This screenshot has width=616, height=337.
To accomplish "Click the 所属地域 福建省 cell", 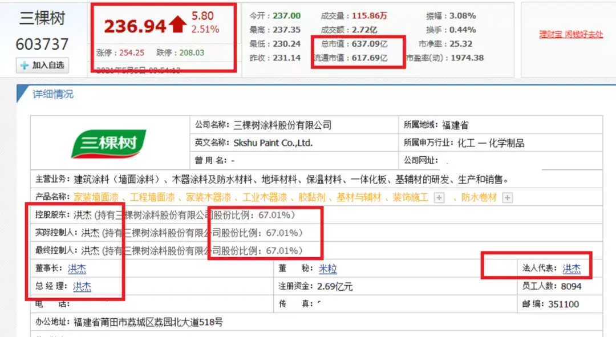I will (501, 125).
